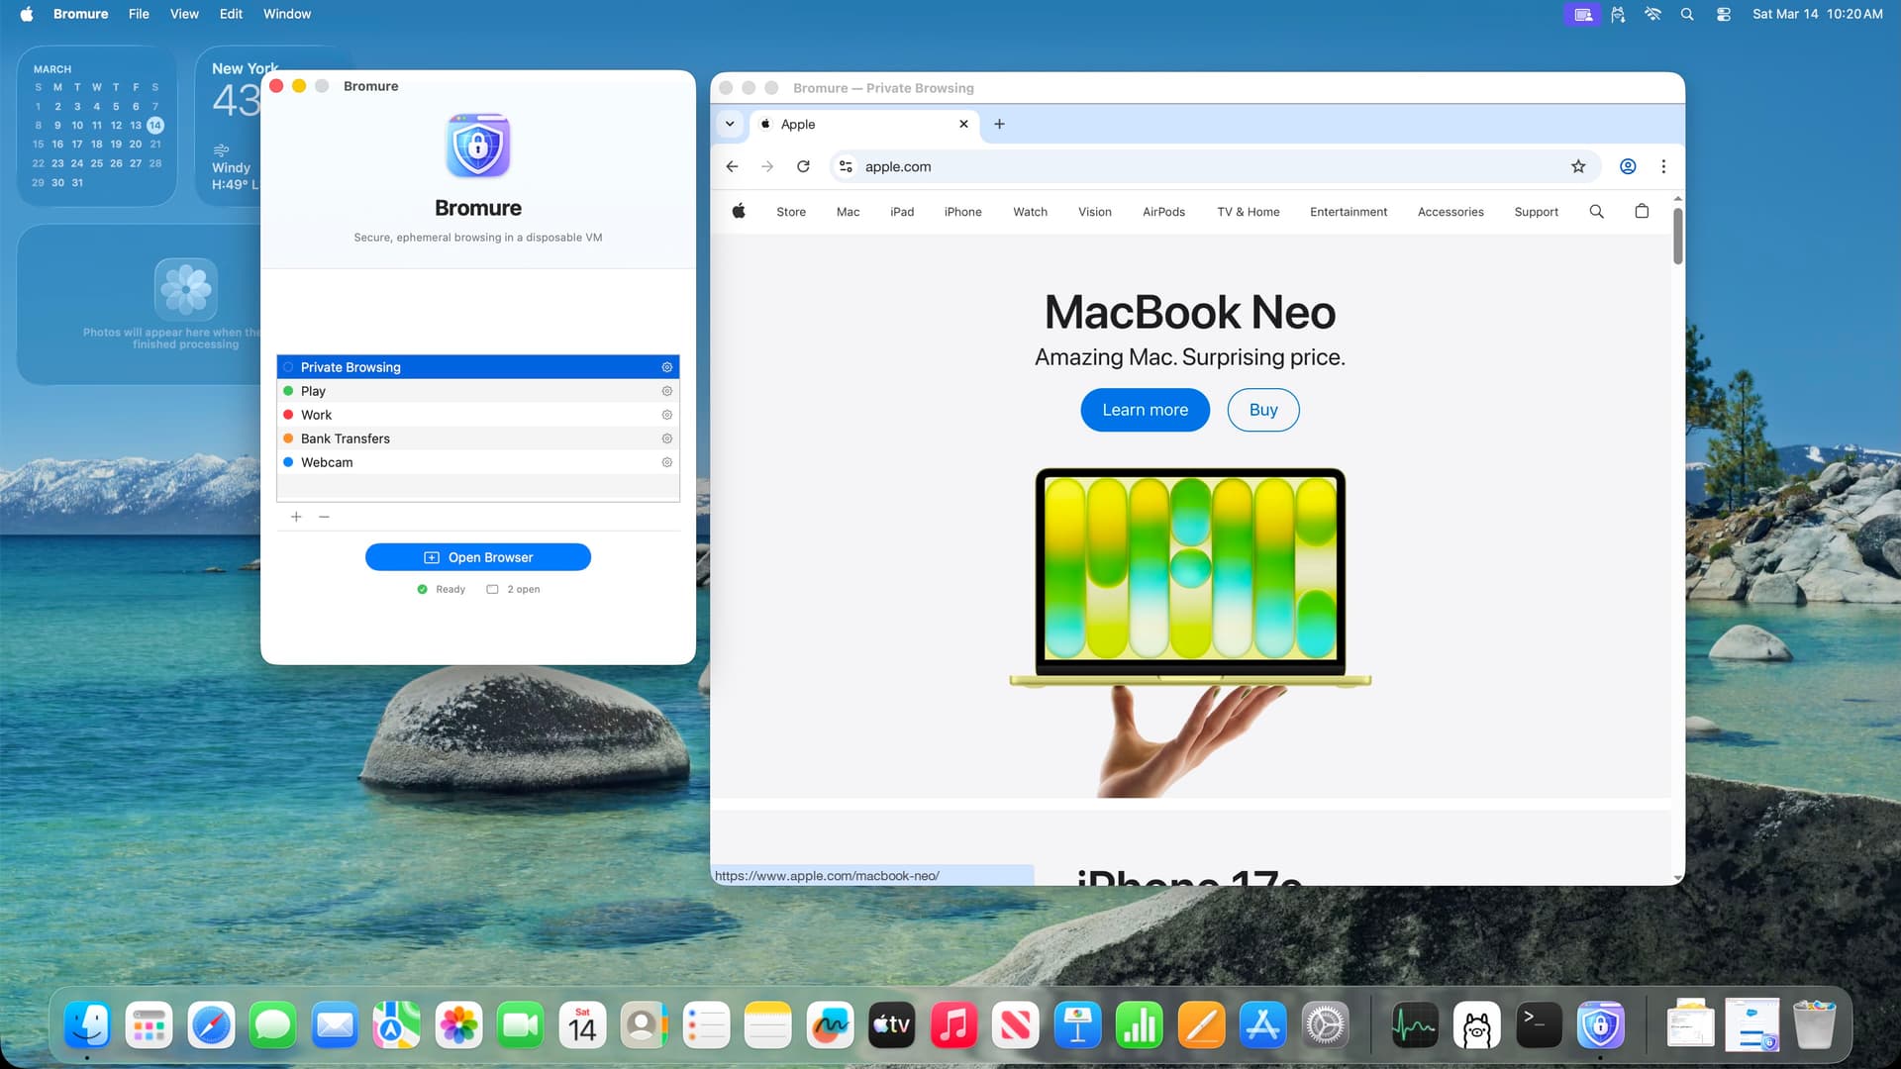This screenshot has height=1069, width=1901.
Task: Open the browser profile account icon
Action: [x=1627, y=166]
